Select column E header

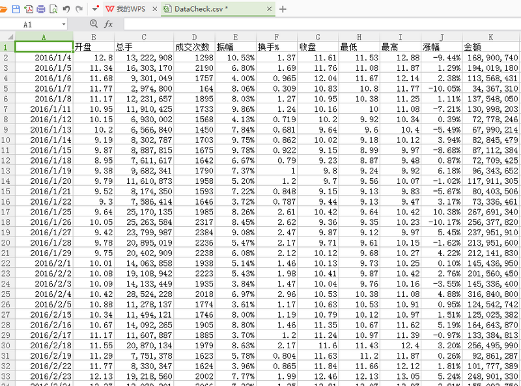236,37
